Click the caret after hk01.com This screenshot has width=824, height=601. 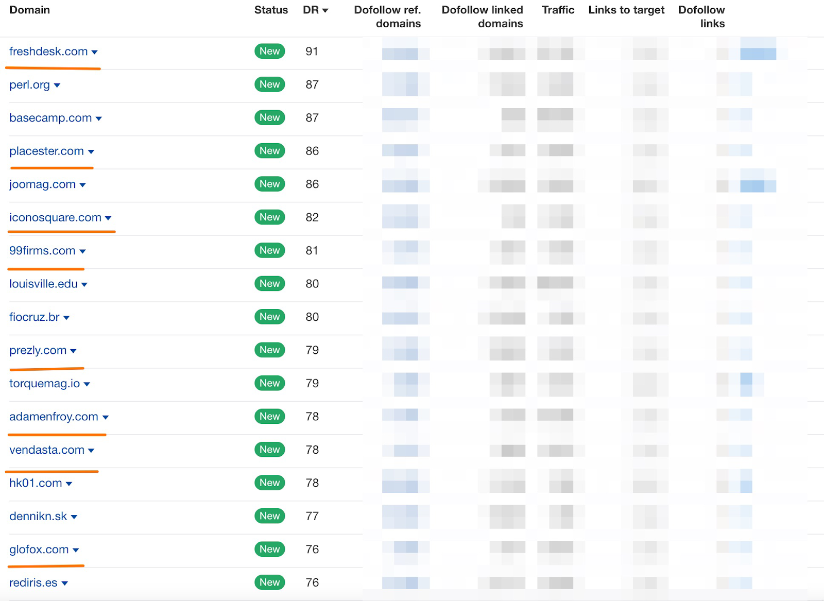coord(69,484)
